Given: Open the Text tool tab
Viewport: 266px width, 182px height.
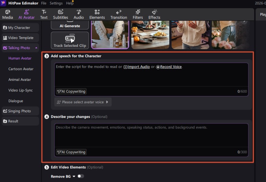Looking at the screenshot, I should 44,15.
